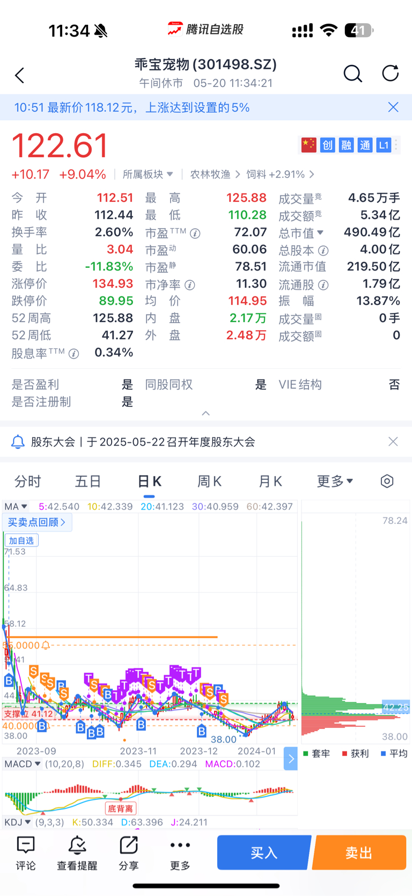Tap the 42.25 average cost marker

(x=395, y=708)
